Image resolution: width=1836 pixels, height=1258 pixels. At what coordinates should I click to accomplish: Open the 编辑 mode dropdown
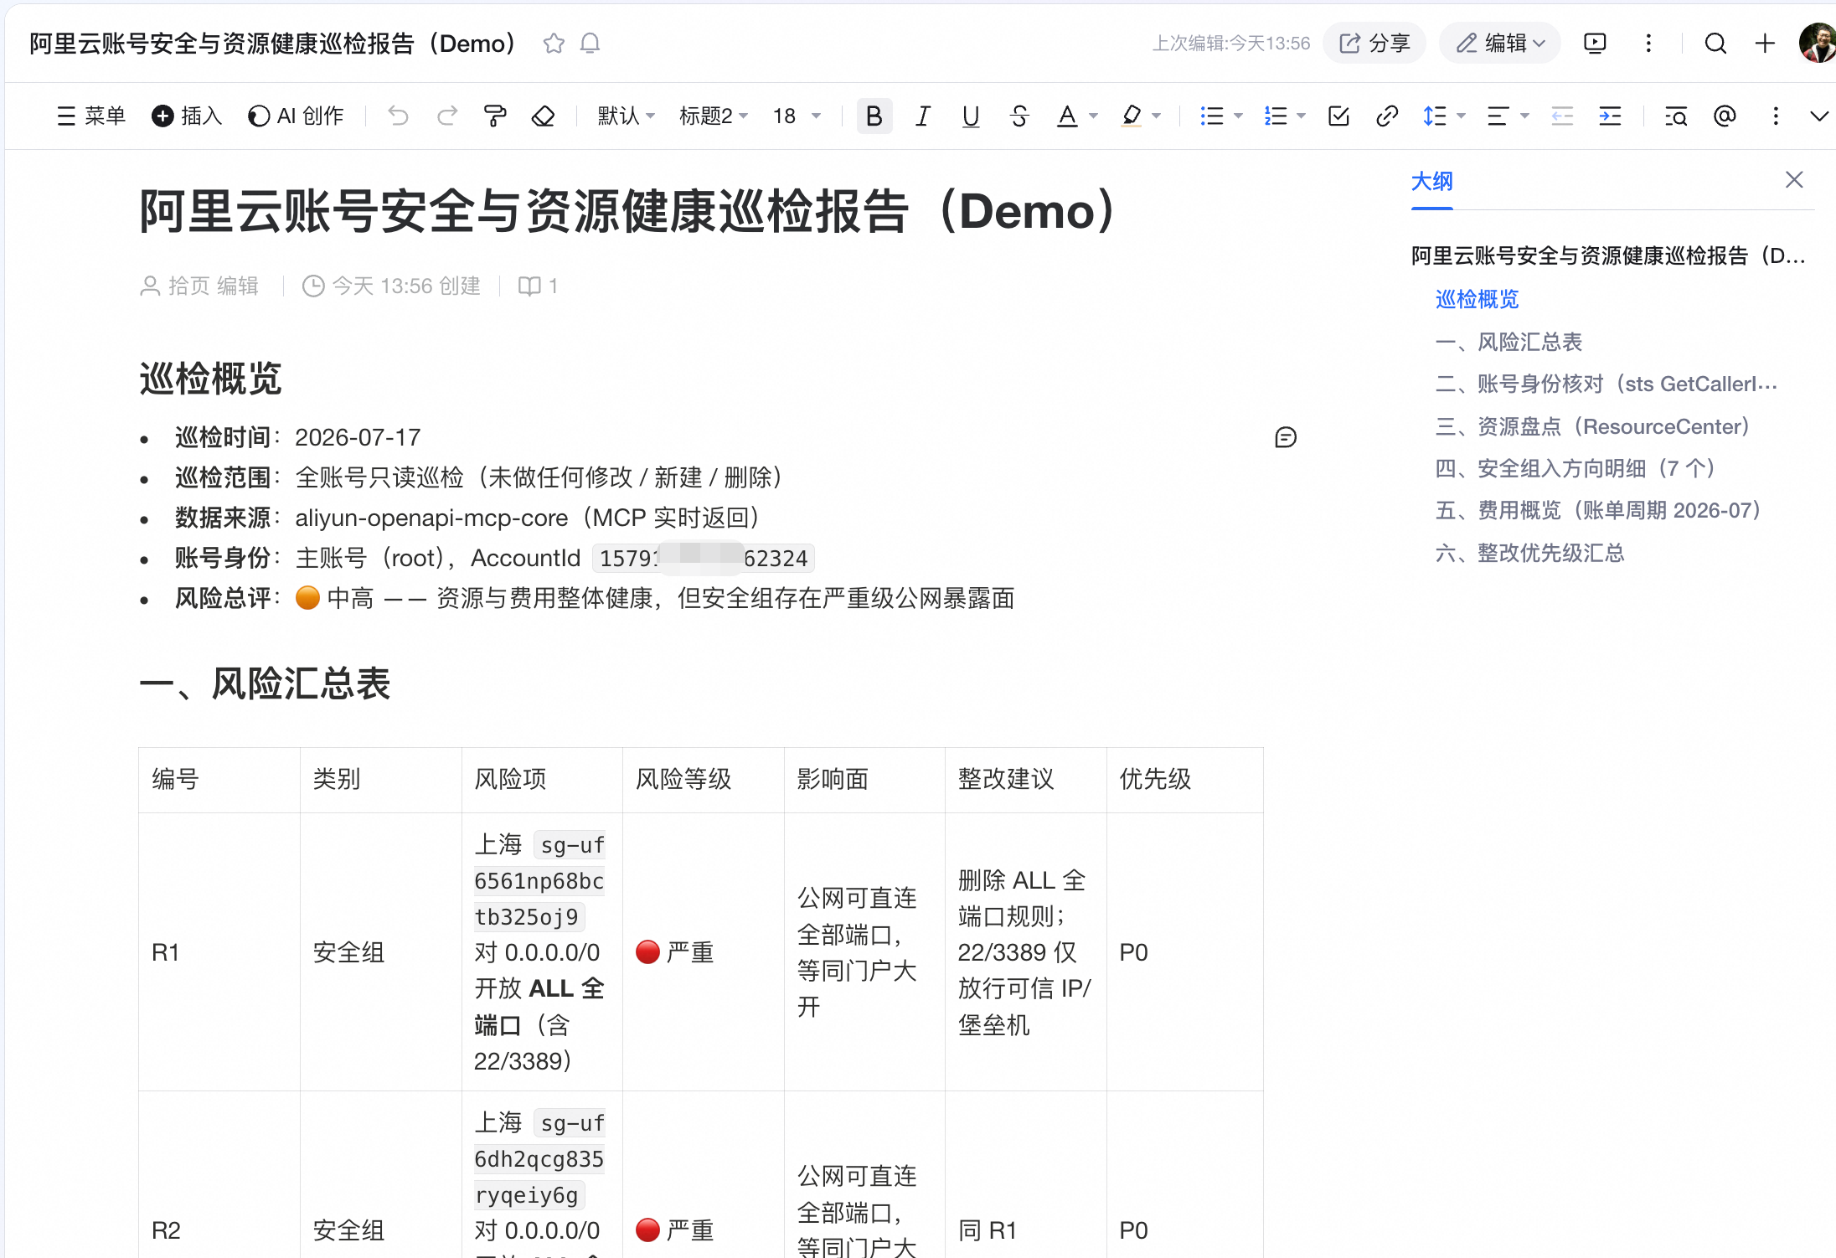1500,44
